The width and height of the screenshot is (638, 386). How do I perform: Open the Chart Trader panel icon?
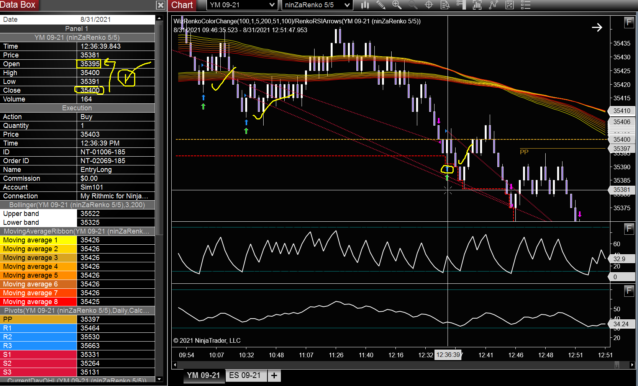[x=461, y=5]
